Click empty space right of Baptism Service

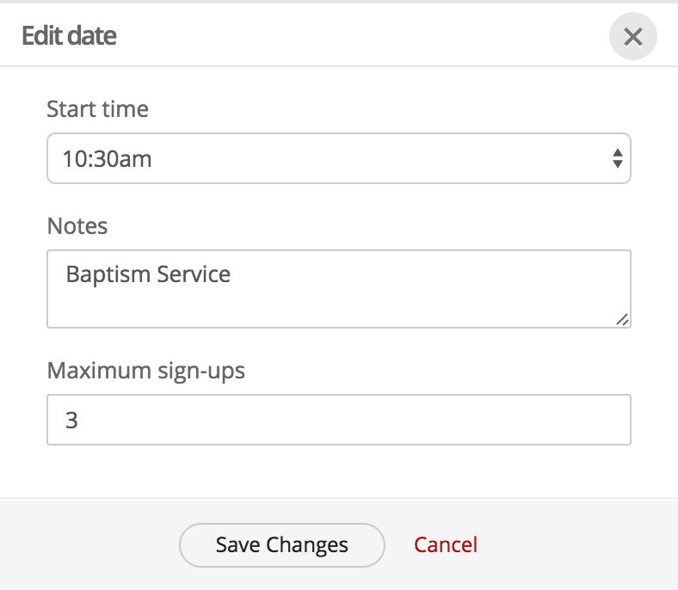pyautogui.click(x=430, y=274)
